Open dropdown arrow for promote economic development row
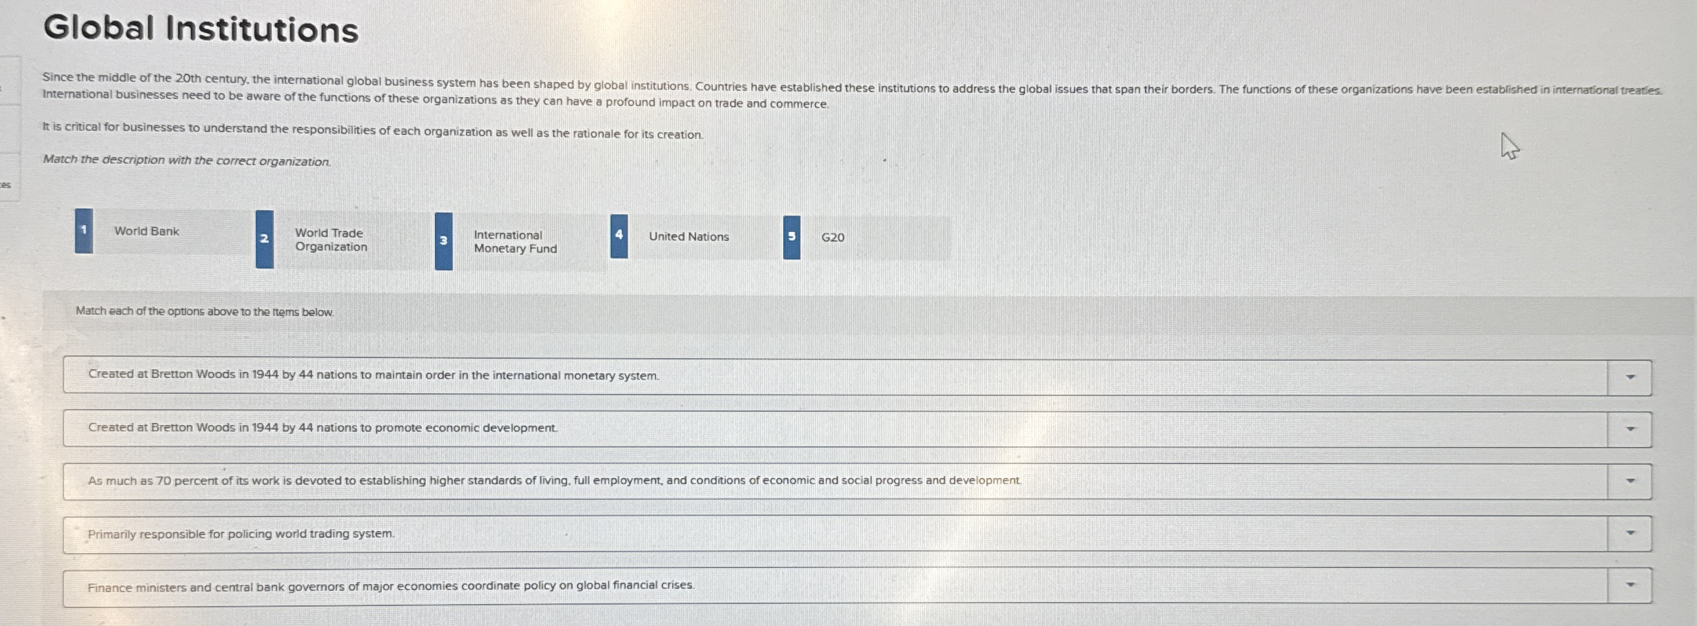The width and height of the screenshot is (1697, 626). coord(1630,430)
